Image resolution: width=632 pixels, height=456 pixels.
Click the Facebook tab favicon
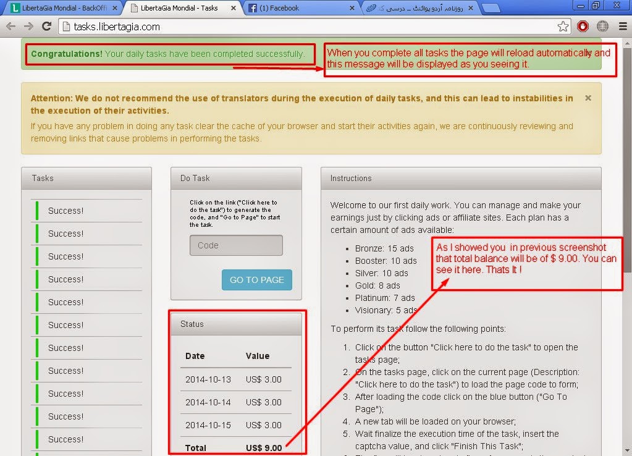click(253, 8)
